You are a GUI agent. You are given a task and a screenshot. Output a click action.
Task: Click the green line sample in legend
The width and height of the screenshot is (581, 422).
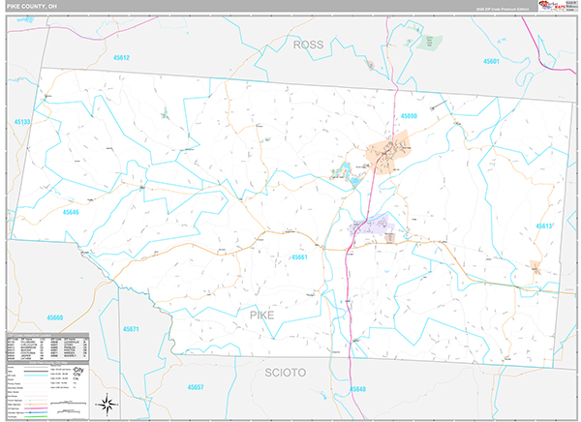[36, 416]
